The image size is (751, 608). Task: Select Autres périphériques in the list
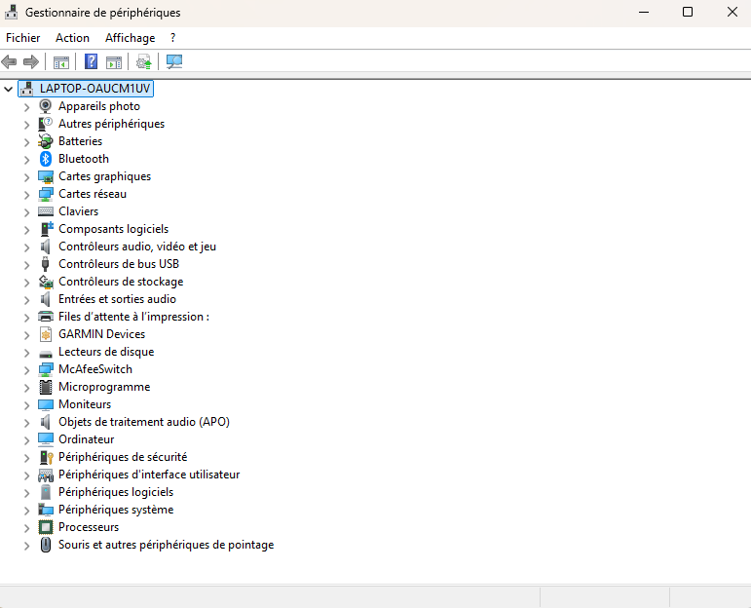pyautogui.click(x=111, y=124)
